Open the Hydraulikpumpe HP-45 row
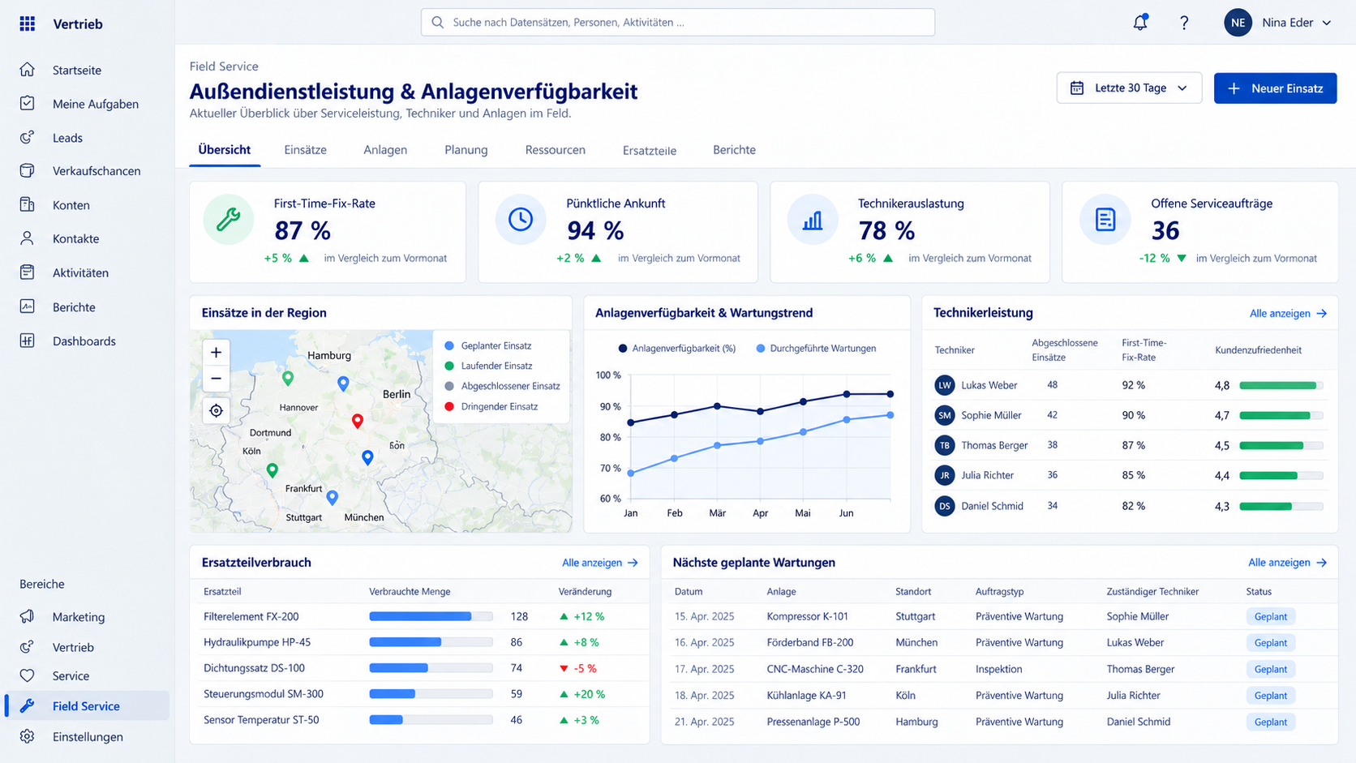1356x763 pixels. click(419, 642)
